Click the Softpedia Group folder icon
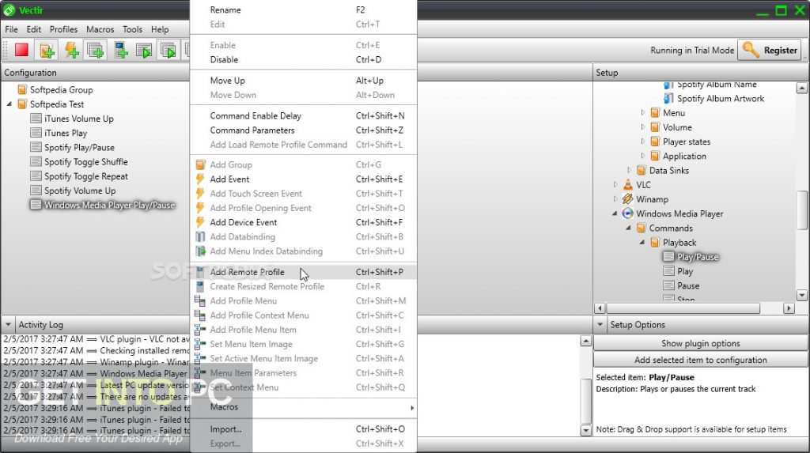The height and width of the screenshot is (453, 810). click(x=22, y=89)
